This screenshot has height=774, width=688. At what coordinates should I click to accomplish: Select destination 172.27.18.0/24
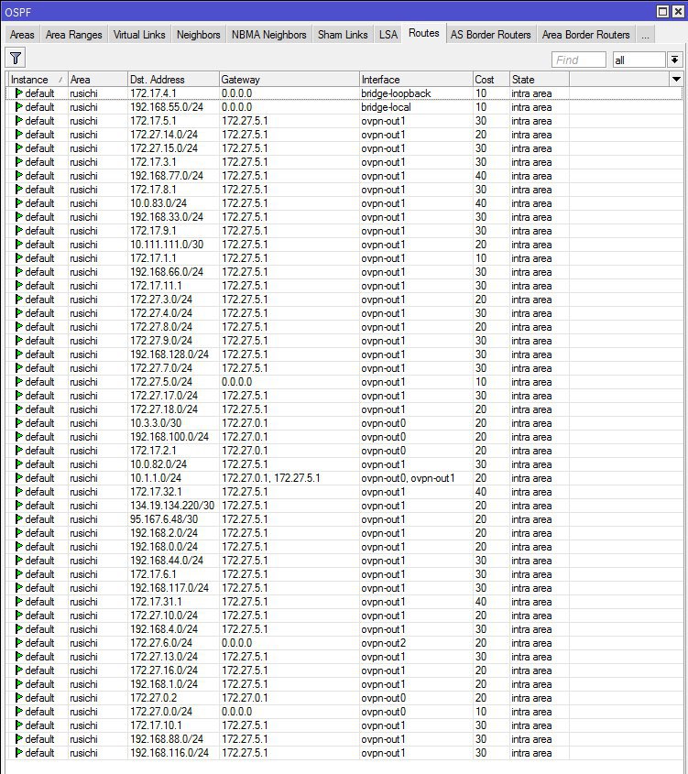pos(164,409)
